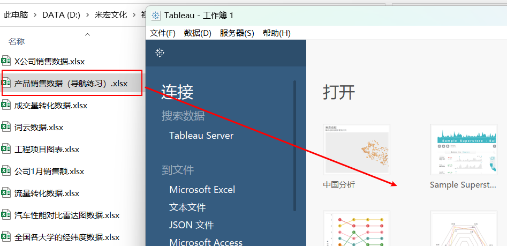
Task: Open the 文件(F) menu
Action: coord(163,33)
